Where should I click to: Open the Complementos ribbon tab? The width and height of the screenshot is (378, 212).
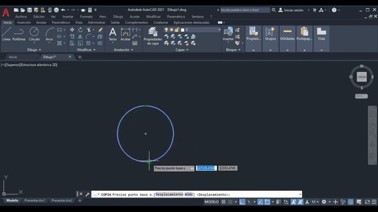pyautogui.click(x=136, y=22)
